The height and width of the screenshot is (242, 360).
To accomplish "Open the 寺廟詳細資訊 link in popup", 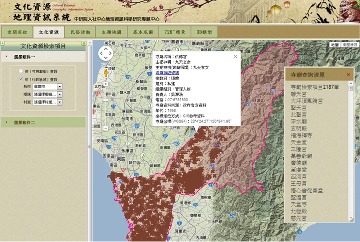I will [167, 73].
